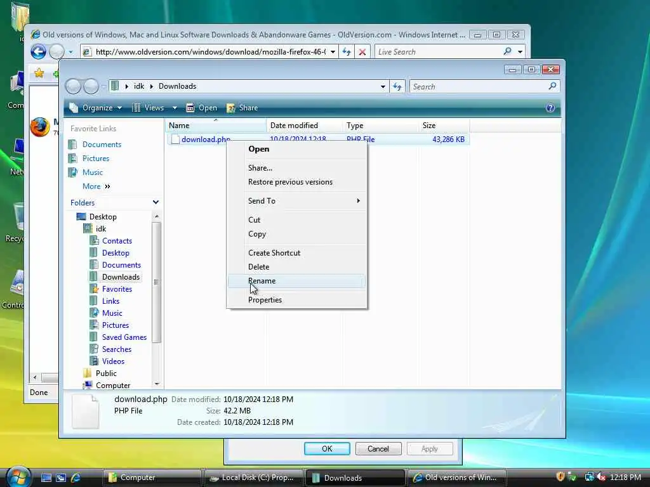The image size is (650, 487).
Task: Open Properties from the context menu
Action: coord(296,300)
